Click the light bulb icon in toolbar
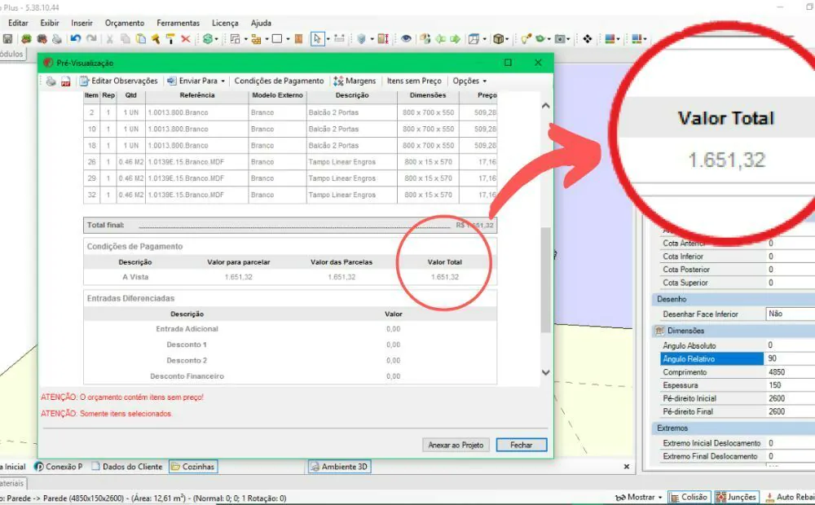Image resolution: width=815 pixels, height=505 pixels. pyautogui.click(x=525, y=38)
